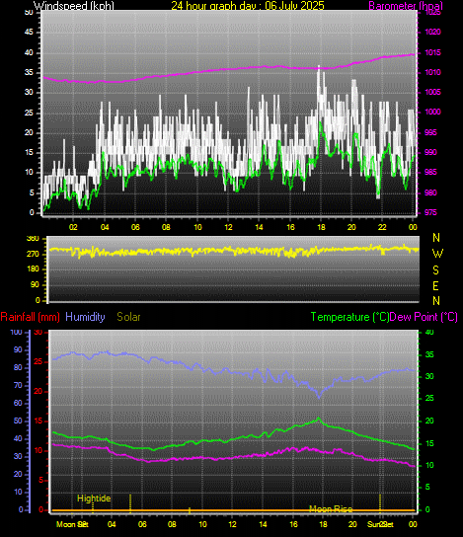This screenshot has height=537, width=463.
Task: Click the W compass direction label
Action: pos(437,254)
